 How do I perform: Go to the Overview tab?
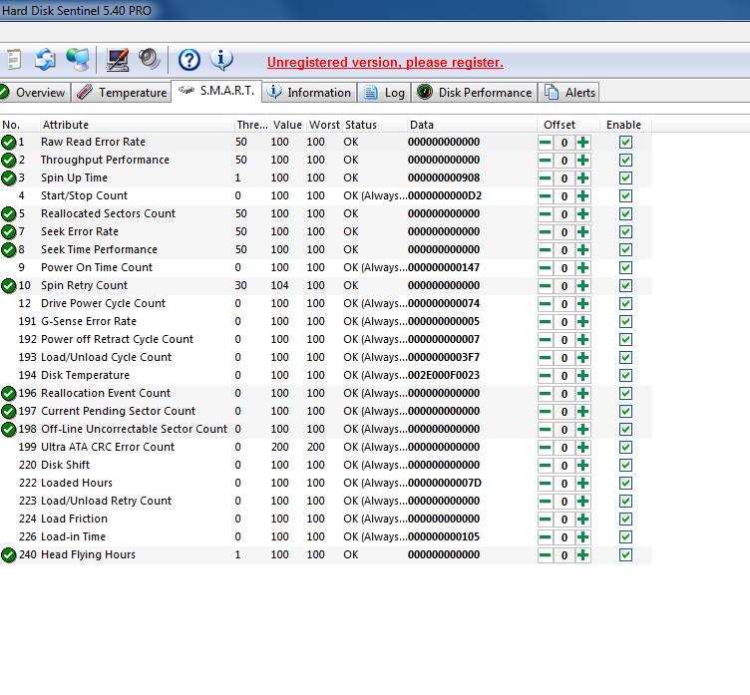point(33,93)
